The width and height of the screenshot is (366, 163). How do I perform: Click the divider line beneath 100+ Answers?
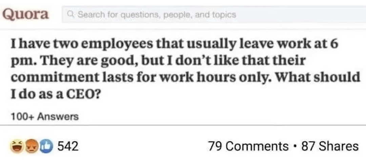(183, 125)
